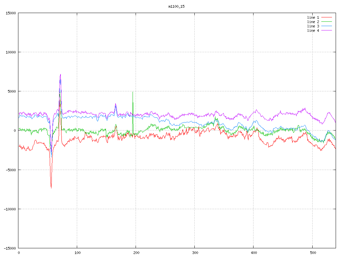Click the 5000 y-axis tick label
Screen dimensions: 342x257
pyautogui.click(x=12, y=91)
